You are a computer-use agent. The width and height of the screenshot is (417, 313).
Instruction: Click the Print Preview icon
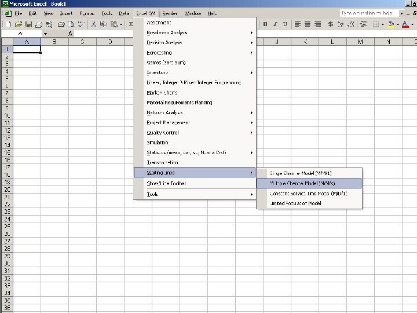click(71, 24)
